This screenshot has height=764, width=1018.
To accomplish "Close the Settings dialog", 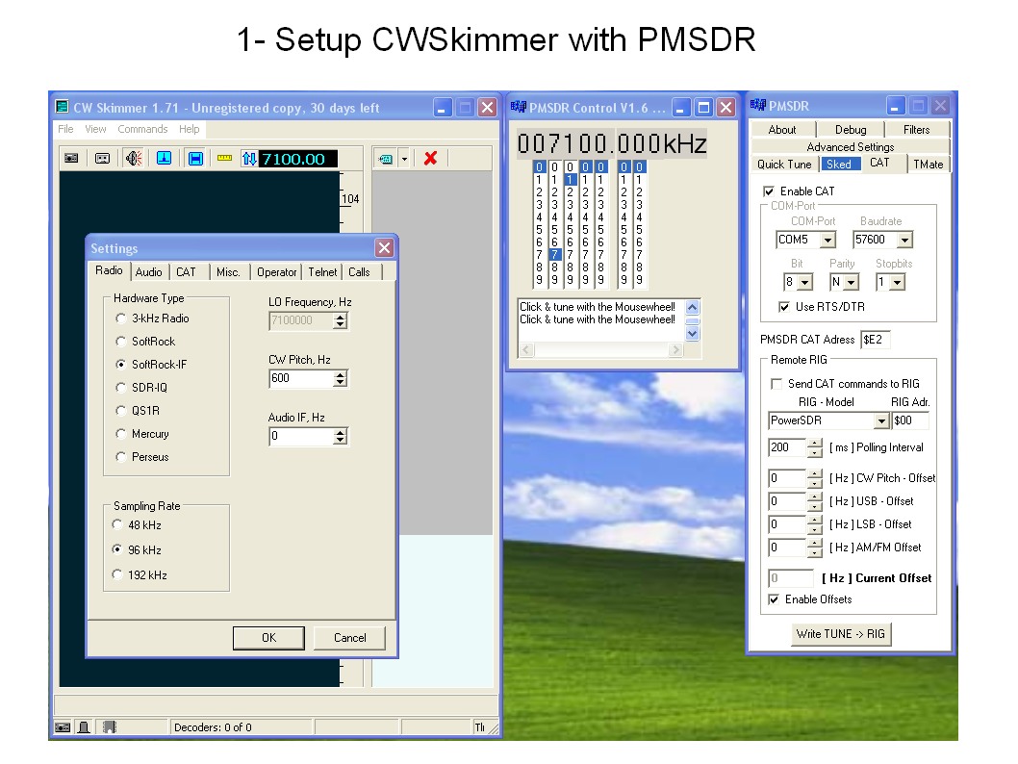I will coord(384,248).
